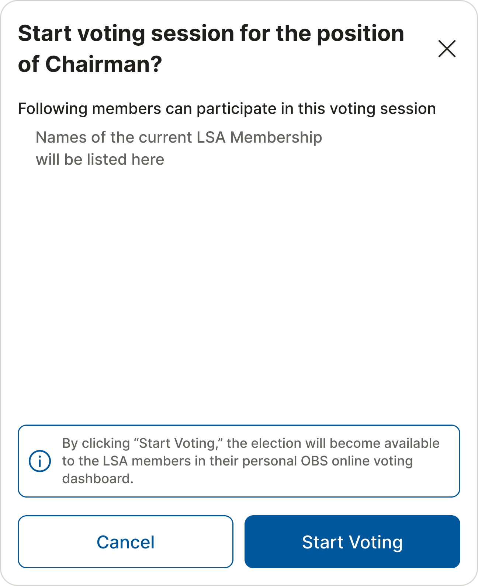478x586 pixels.
Task: Click the word "position" in the heading
Action: [x=360, y=34]
